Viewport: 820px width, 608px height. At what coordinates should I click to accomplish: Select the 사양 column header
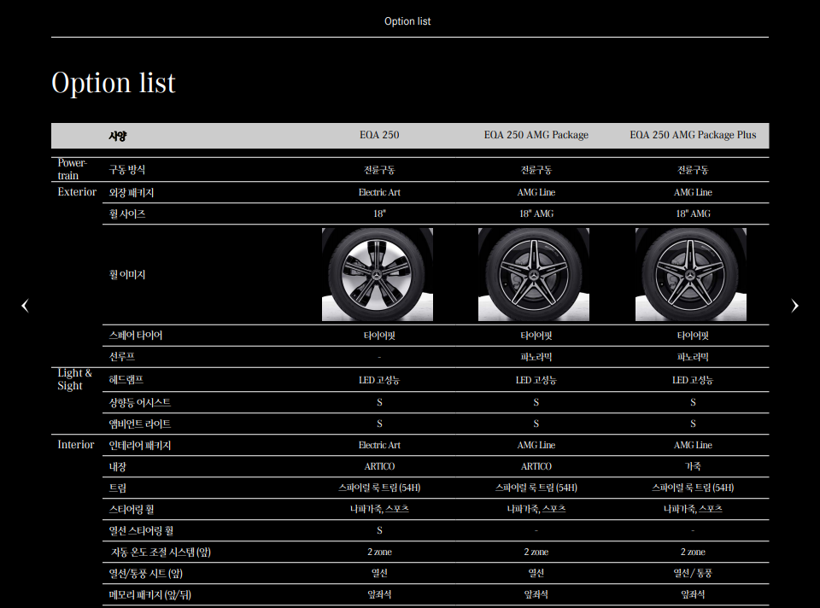118,136
